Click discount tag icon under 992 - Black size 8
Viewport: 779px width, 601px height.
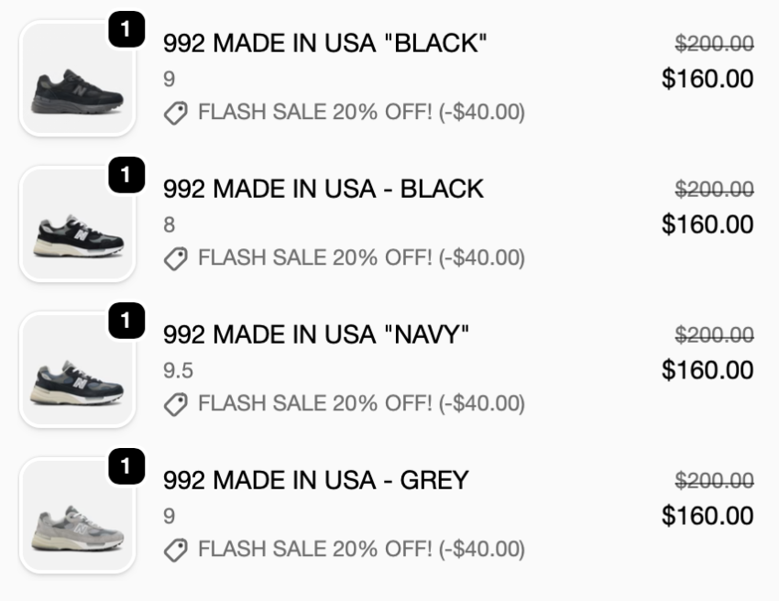[175, 258]
